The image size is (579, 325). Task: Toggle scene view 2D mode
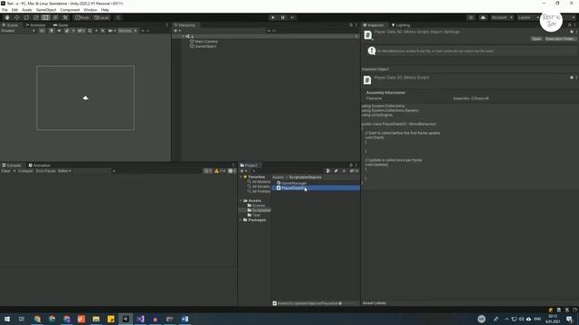point(43,31)
